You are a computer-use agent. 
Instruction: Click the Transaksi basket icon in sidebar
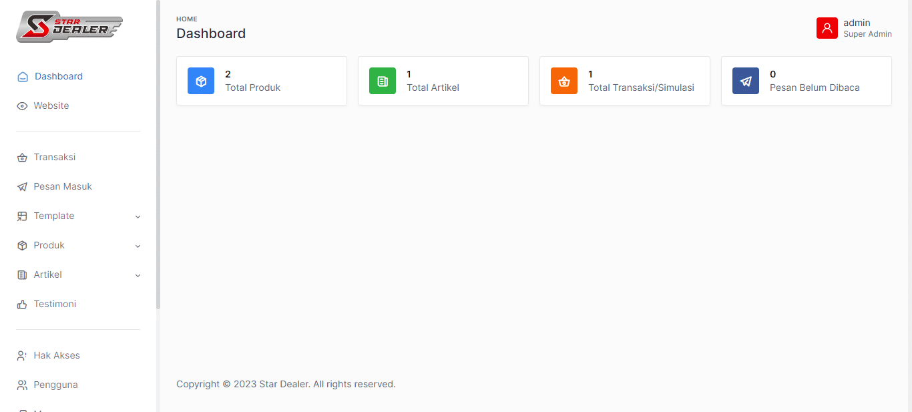click(22, 158)
